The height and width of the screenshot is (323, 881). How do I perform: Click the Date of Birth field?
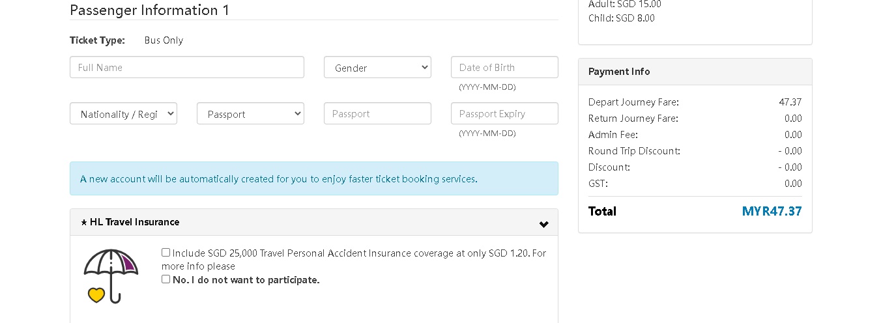click(504, 68)
